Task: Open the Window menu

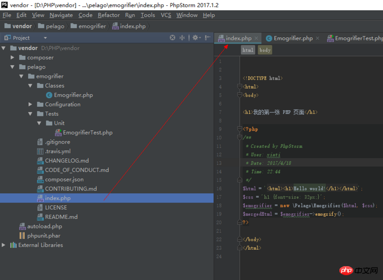Action: [x=187, y=15]
